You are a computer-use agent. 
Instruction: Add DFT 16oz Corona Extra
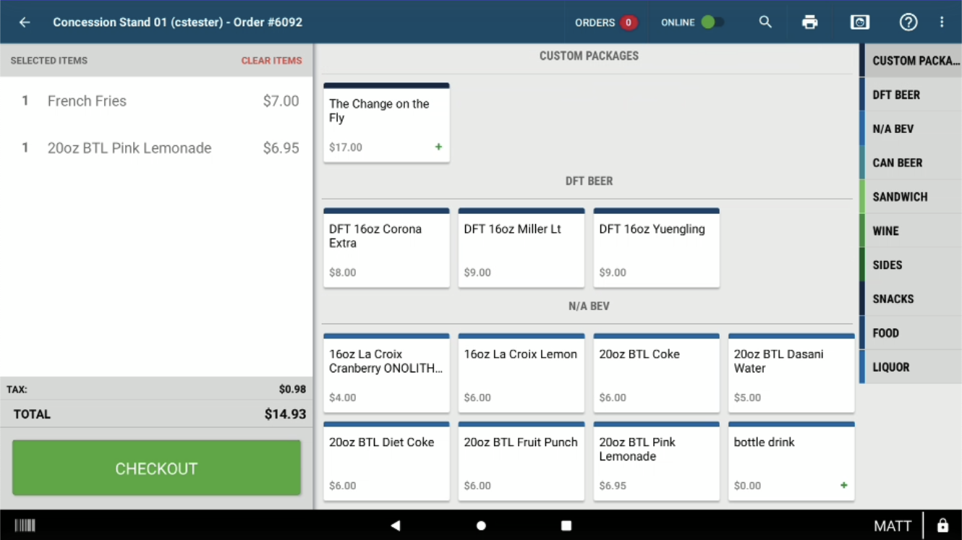[386, 248]
